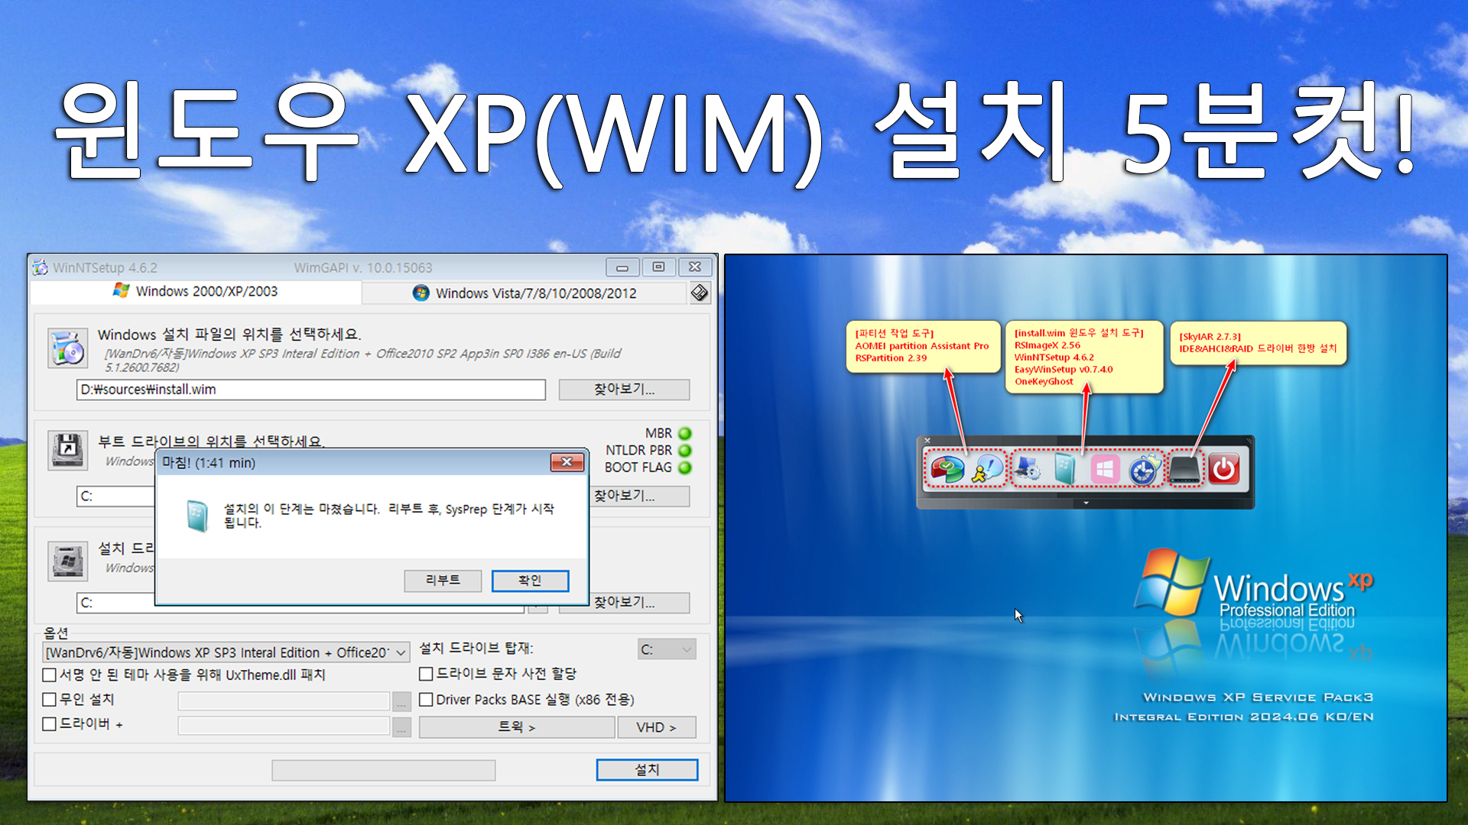This screenshot has height=825, width=1468.
Task: Launch EasyWinSetup pink Windows logo icon
Action: coord(1105,469)
